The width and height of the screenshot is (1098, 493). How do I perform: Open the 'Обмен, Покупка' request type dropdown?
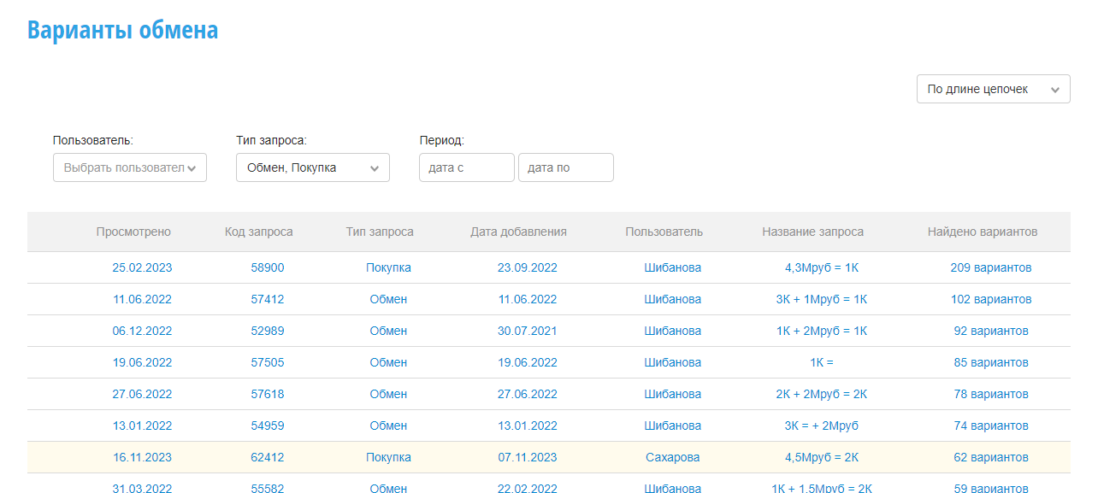pos(313,167)
